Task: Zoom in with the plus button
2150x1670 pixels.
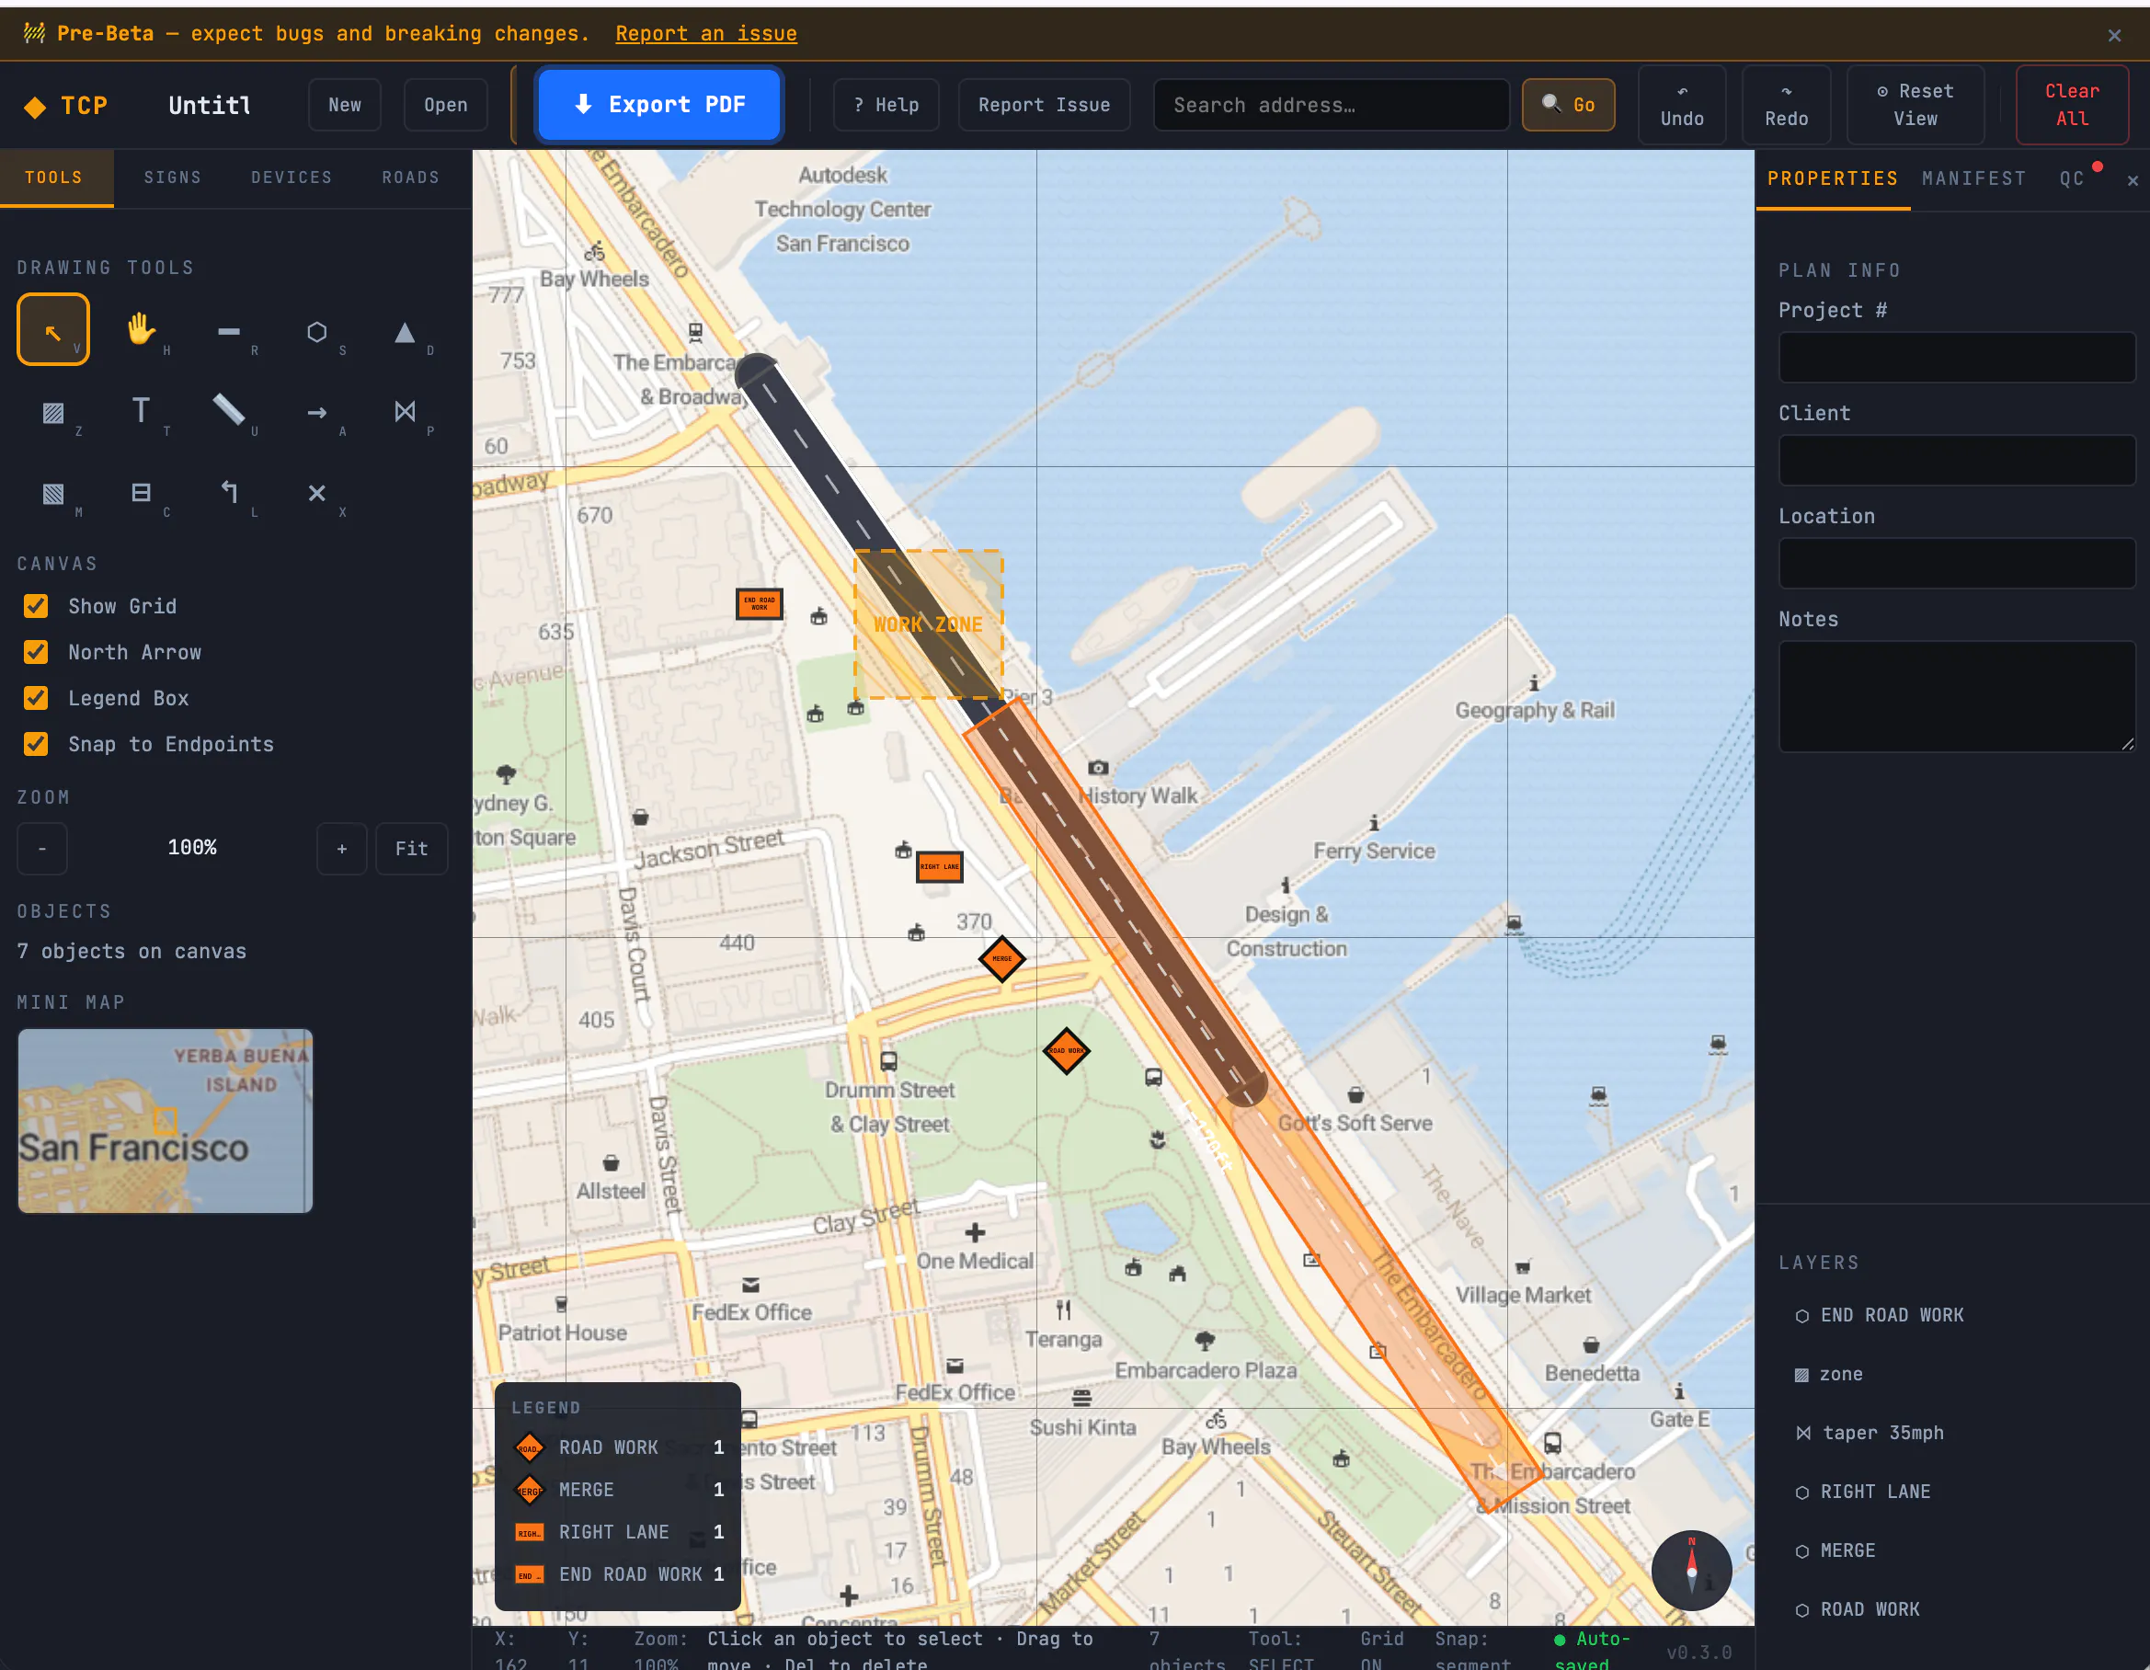Action: tap(341, 848)
